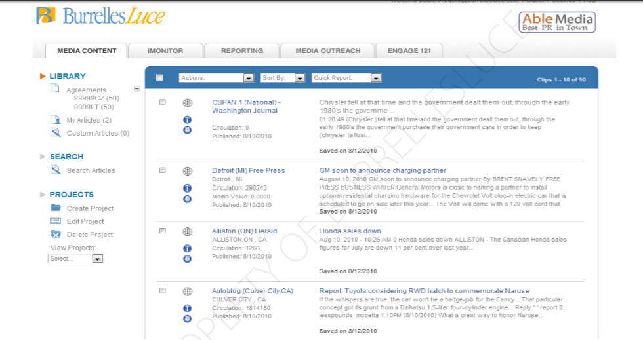Click the lower round icon in CSPAN 1 row
The image size is (643, 340).
pos(188,130)
